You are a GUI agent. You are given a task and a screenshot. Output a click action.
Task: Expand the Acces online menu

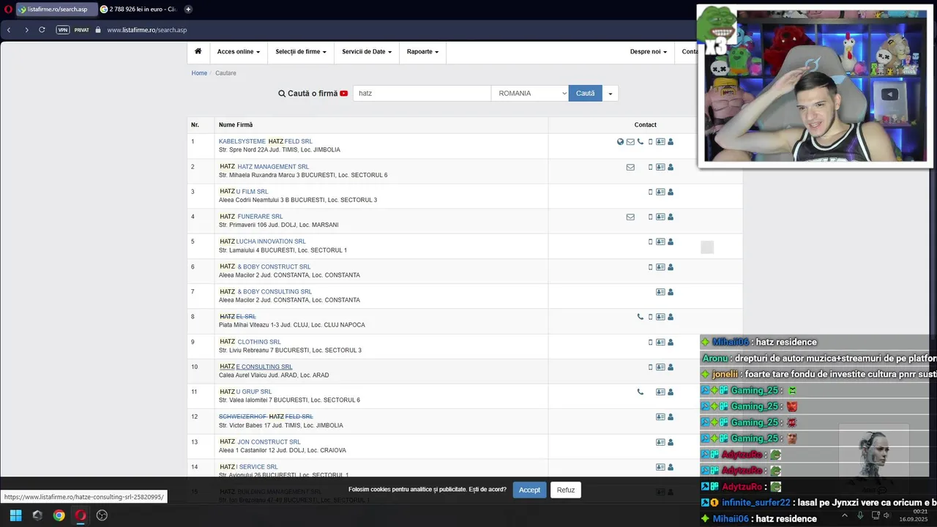[x=239, y=52]
